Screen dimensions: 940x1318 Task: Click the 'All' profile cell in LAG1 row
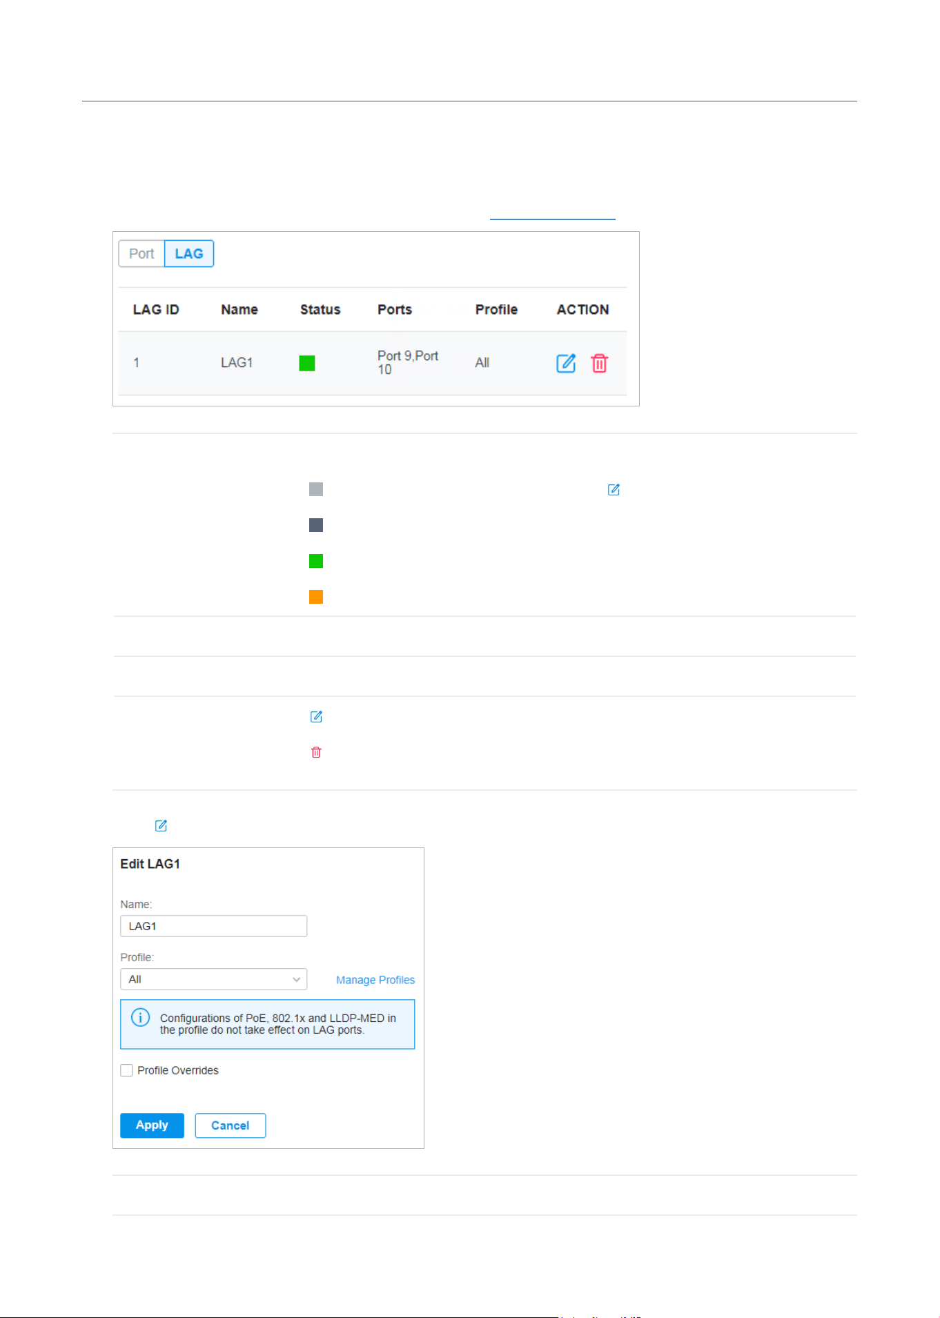point(482,363)
